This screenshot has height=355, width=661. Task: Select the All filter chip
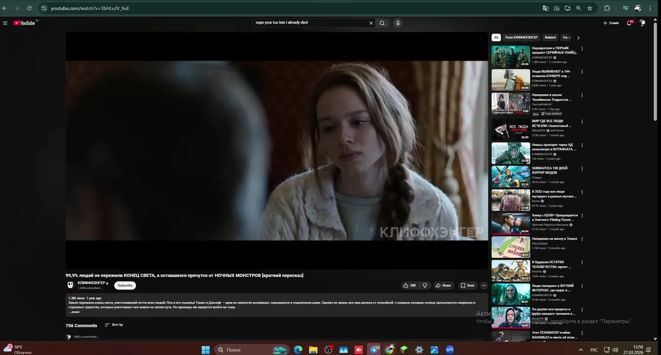coord(496,37)
